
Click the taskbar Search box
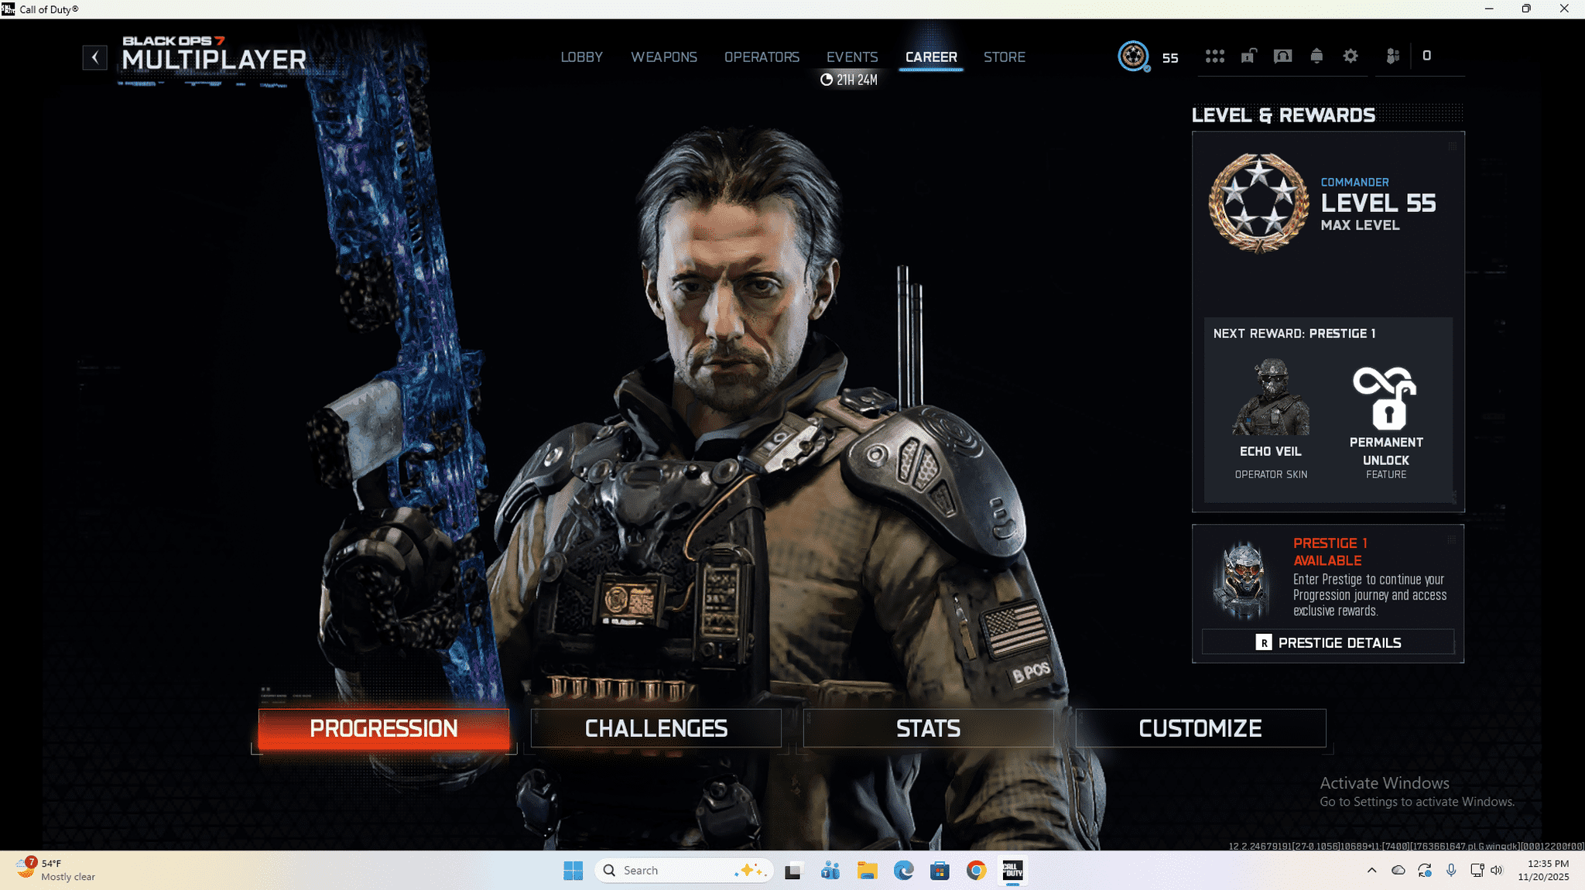point(684,871)
